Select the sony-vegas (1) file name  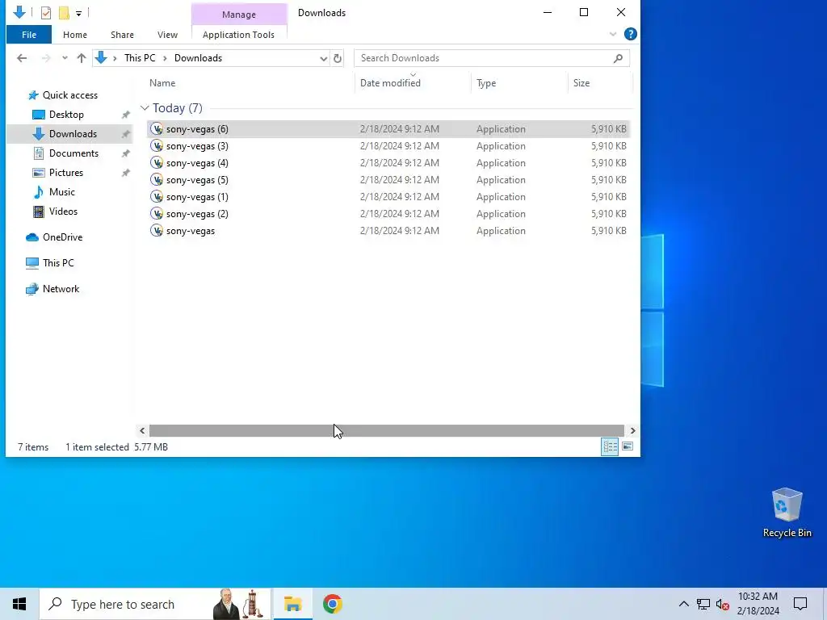[197, 197]
